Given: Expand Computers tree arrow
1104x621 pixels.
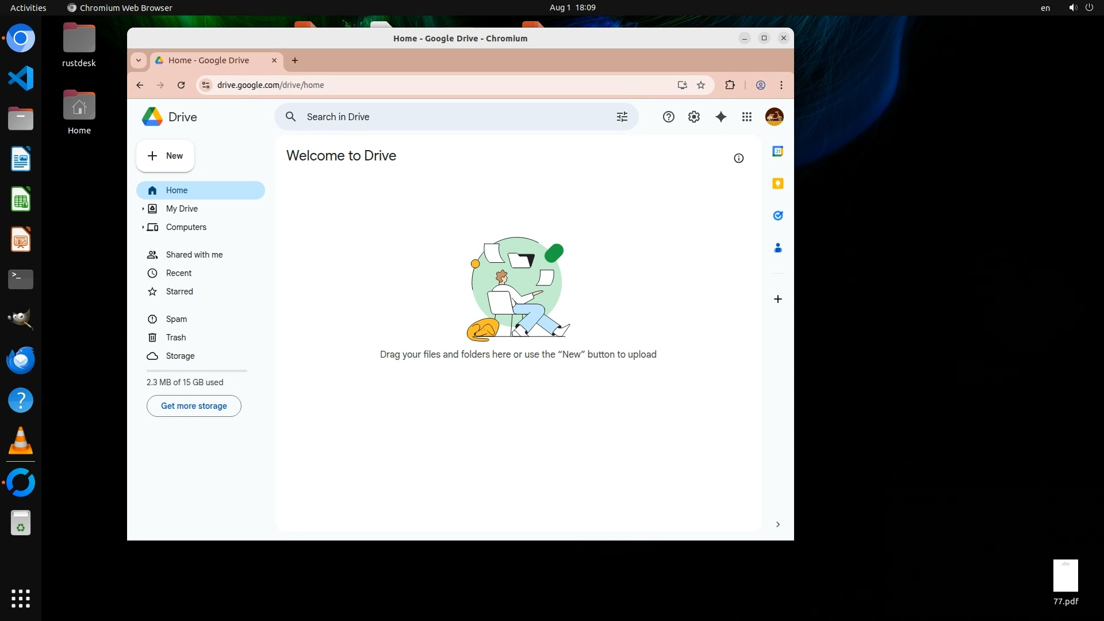Looking at the screenshot, I should 143,227.
